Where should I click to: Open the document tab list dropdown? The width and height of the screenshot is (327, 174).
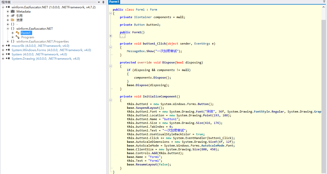(x=324, y=2)
